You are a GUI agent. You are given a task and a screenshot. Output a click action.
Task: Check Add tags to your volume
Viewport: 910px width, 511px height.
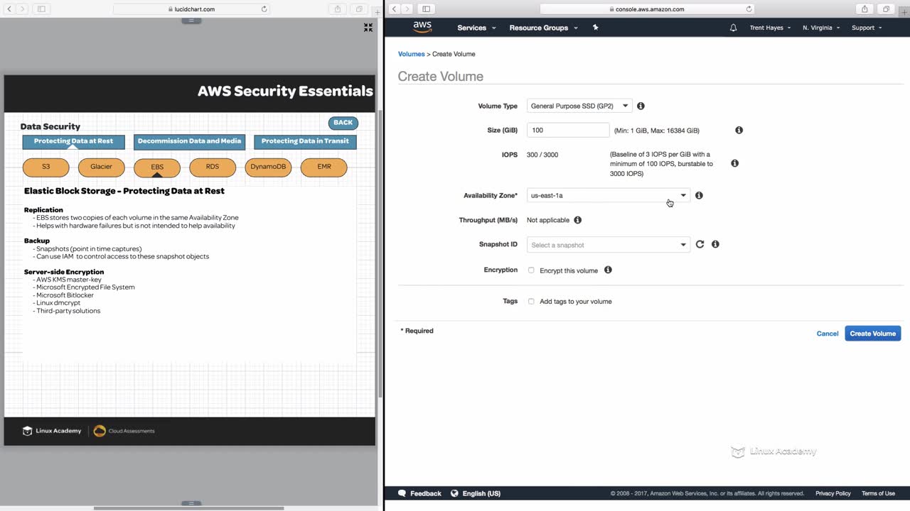pos(531,302)
